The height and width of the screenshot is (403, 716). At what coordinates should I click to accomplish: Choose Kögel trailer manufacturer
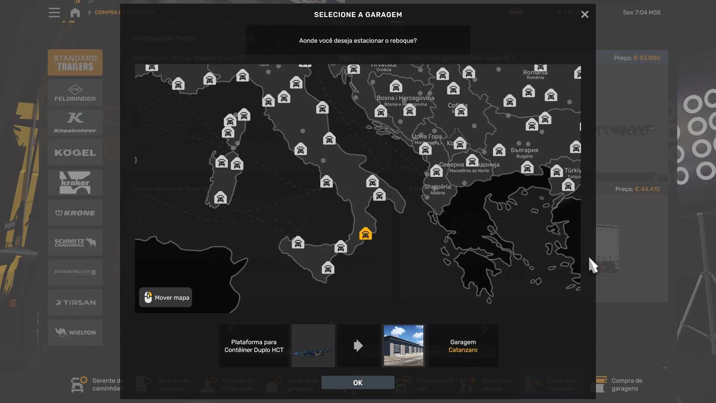click(x=75, y=153)
